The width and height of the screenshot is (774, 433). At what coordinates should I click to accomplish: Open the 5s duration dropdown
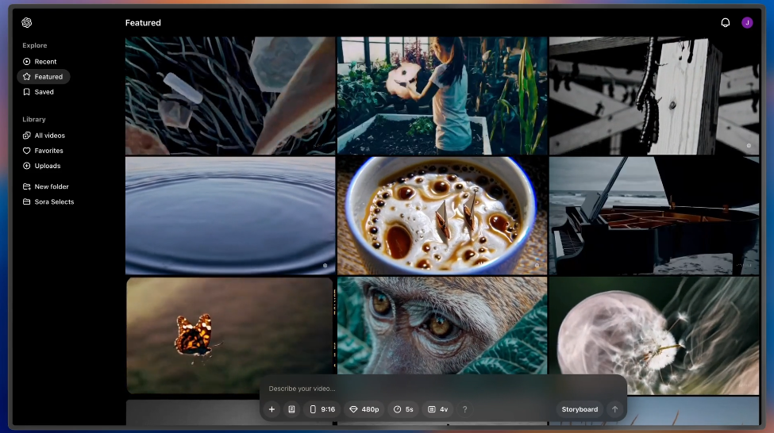pyautogui.click(x=403, y=409)
